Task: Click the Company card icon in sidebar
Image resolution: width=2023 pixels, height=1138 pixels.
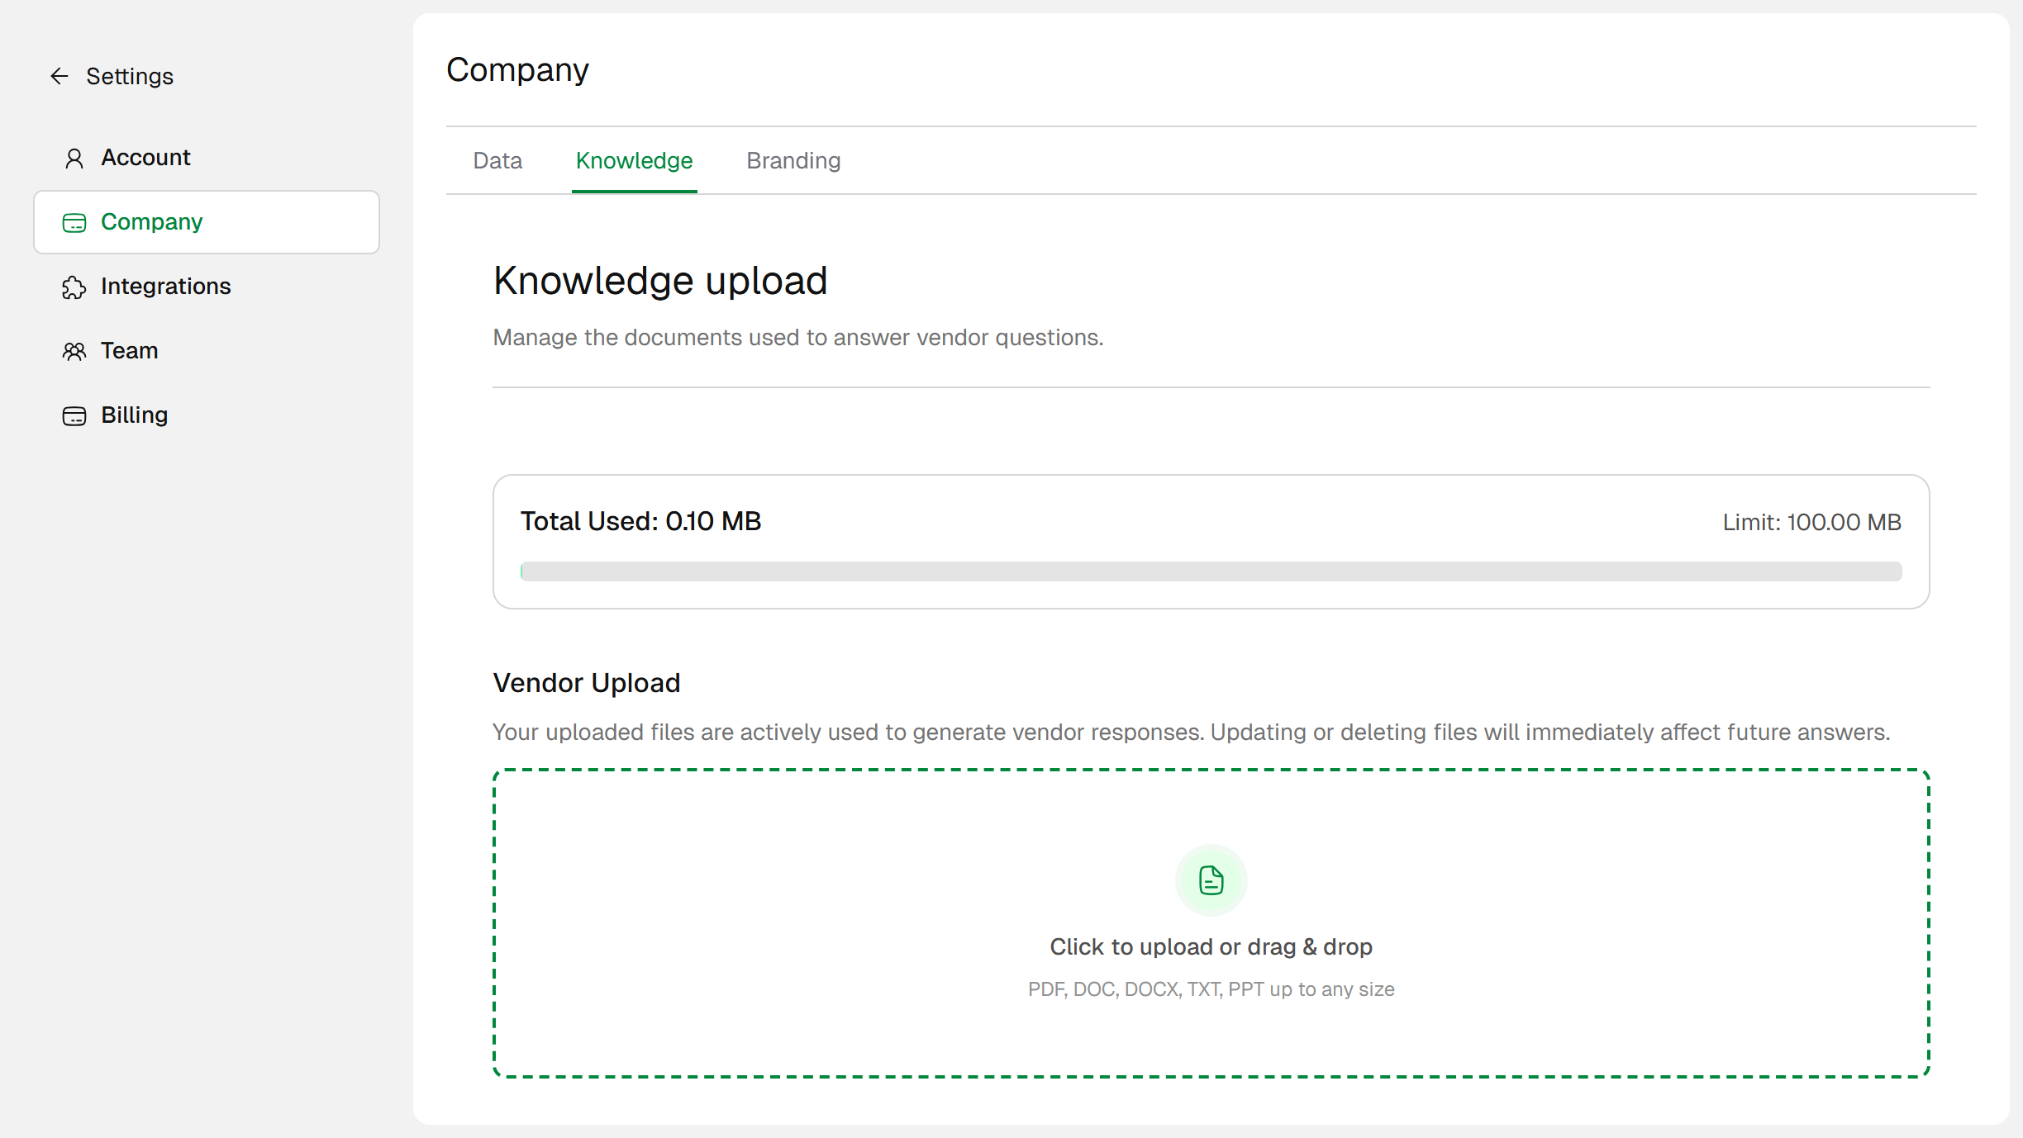Action: (74, 222)
